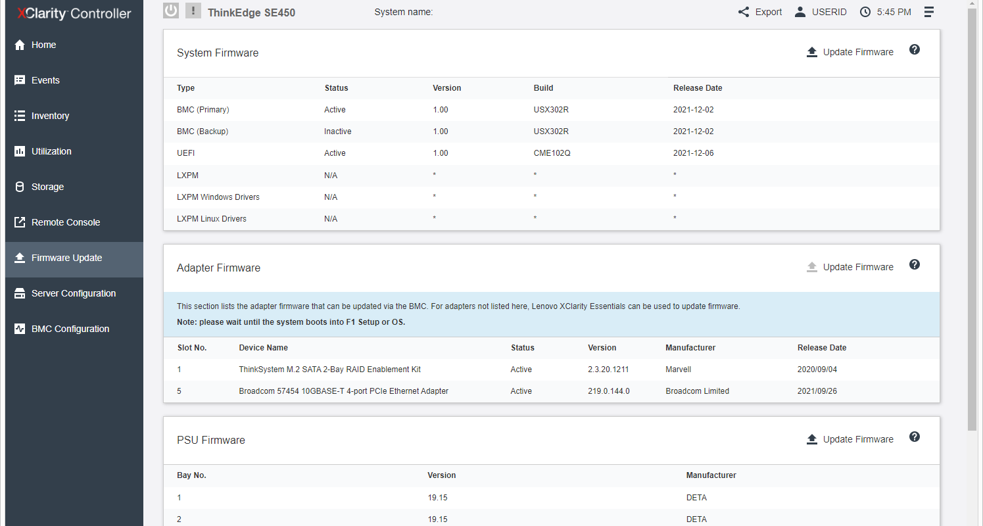Click the Events icon in sidebar
The width and height of the screenshot is (983, 526).
(x=20, y=80)
